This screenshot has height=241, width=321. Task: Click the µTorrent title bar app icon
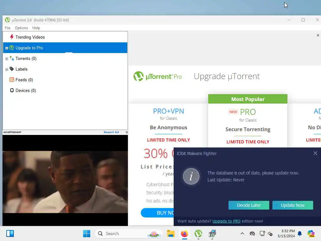8,20
